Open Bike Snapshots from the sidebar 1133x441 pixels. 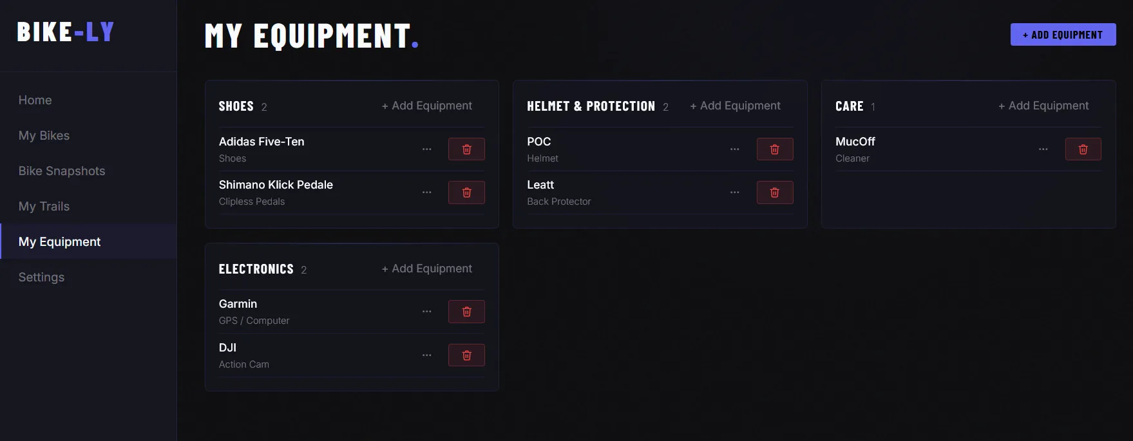pos(62,171)
